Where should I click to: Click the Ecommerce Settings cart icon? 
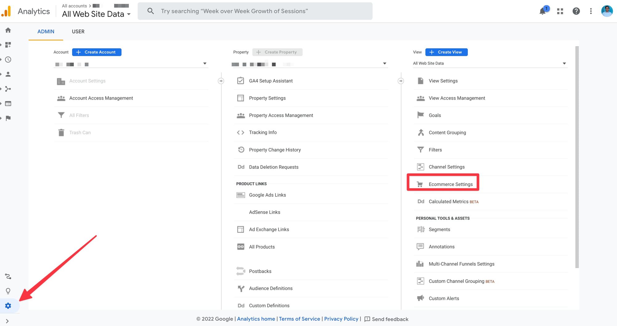click(x=420, y=184)
